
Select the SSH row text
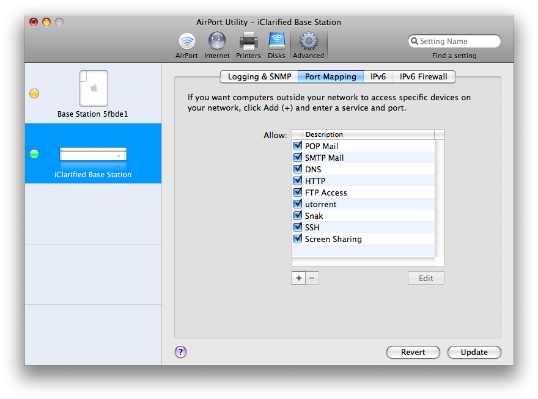tap(312, 228)
